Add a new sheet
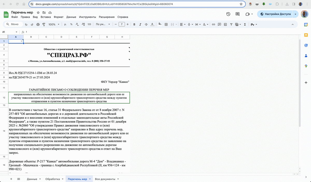The width and height of the screenshot is (311, 182). pyautogui.click(x=11, y=179)
